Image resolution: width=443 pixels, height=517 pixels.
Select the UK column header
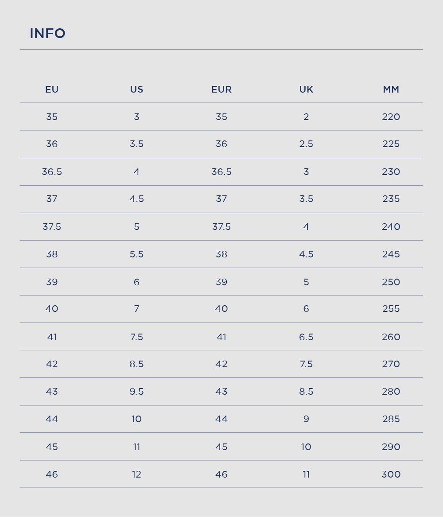pyautogui.click(x=306, y=89)
